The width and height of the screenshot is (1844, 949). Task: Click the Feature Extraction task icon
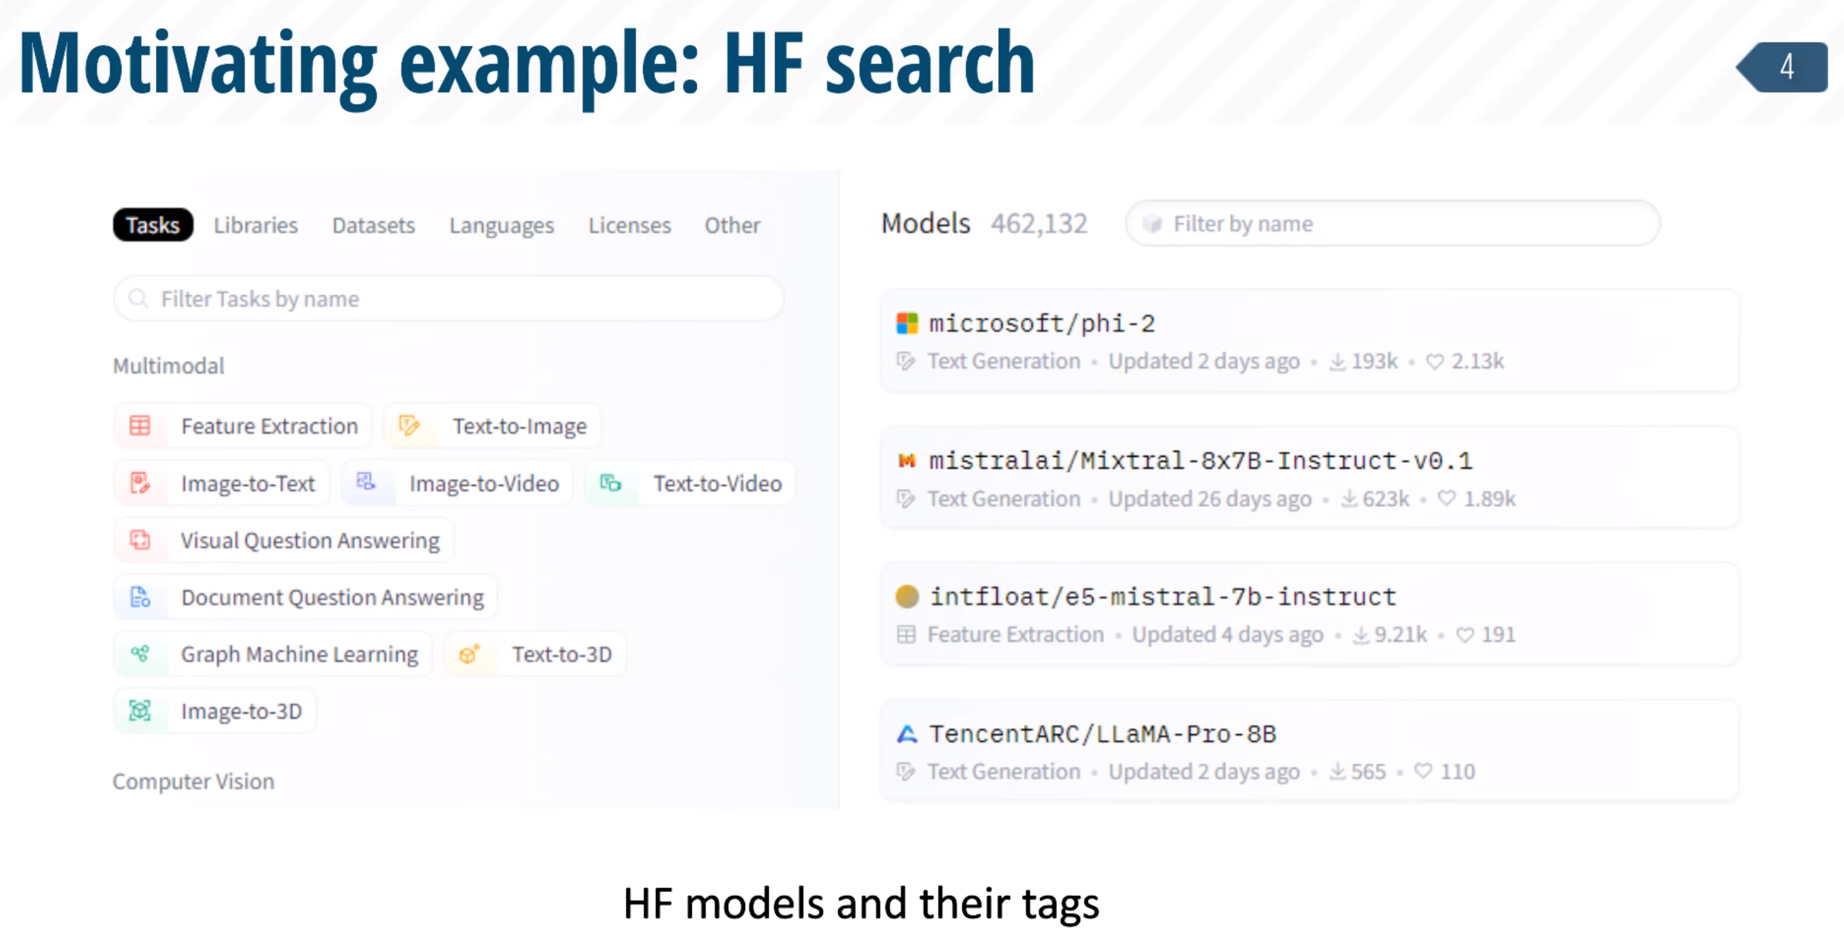pos(140,426)
